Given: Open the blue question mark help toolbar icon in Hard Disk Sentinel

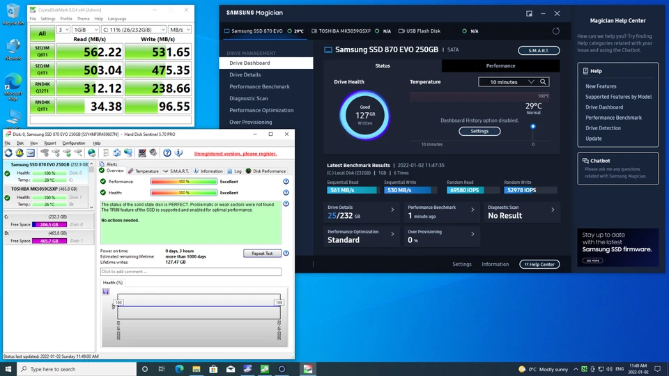Looking at the screenshot, I should [x=167, y=152].
